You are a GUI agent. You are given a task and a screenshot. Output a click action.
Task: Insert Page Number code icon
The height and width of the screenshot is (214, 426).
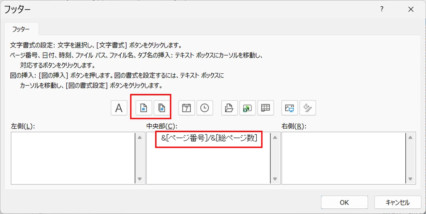pyautogui.click(x=144, y=108)
